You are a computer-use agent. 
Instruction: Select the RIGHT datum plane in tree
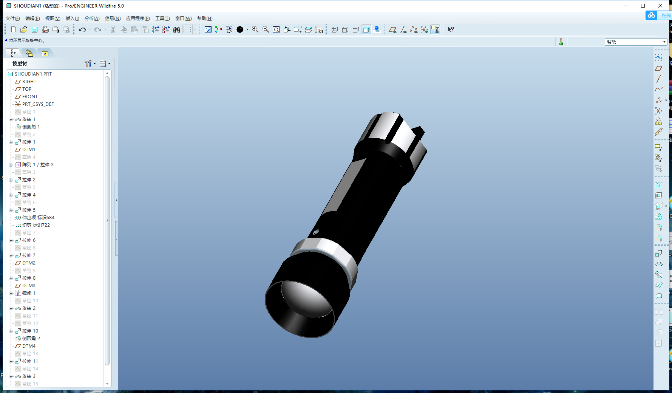[29, 82]
